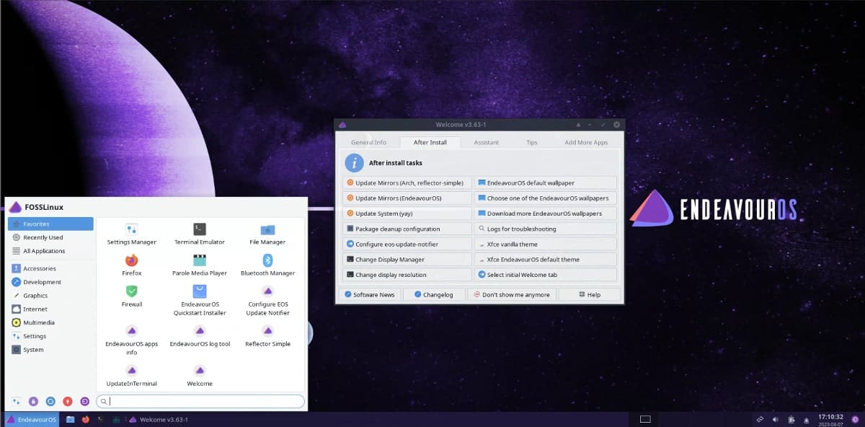The image size is (865, 427).
Task: Open the Graphics category
Action: [50, 296]
